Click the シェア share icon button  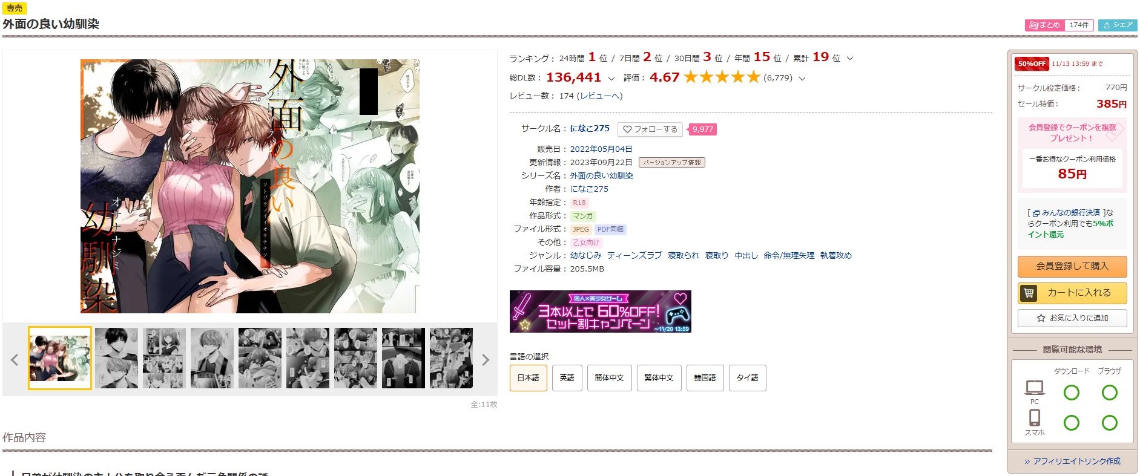(1118, 25)
